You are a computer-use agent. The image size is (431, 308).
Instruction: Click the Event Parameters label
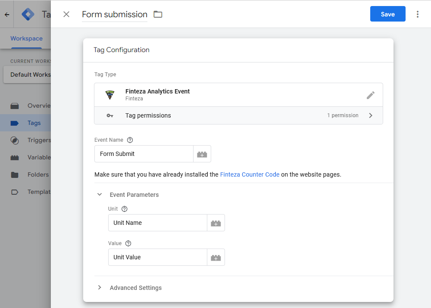tap(134, 195)
